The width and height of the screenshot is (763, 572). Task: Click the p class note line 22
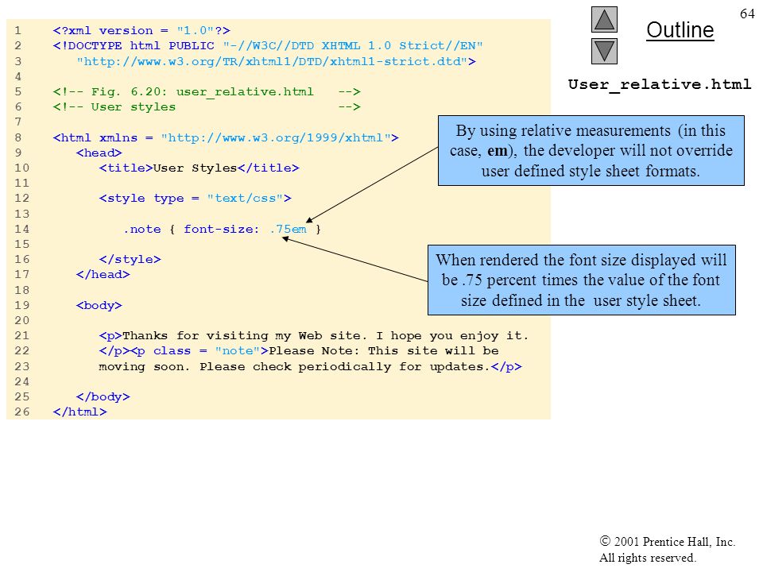click(x=299, y=350)
